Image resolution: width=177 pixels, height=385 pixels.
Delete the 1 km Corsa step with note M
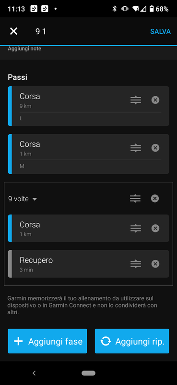click(x=155, y=148)
